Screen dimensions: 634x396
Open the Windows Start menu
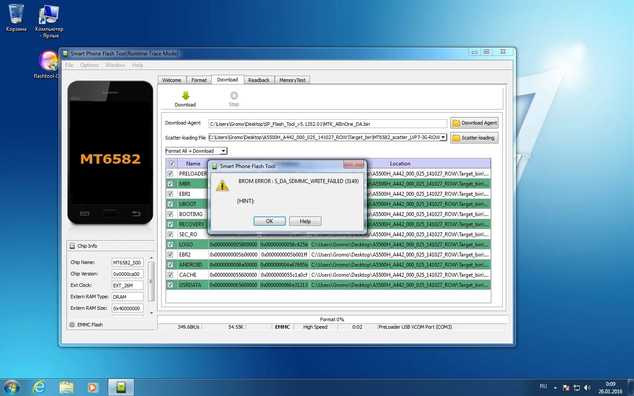[x=12, y=387]
